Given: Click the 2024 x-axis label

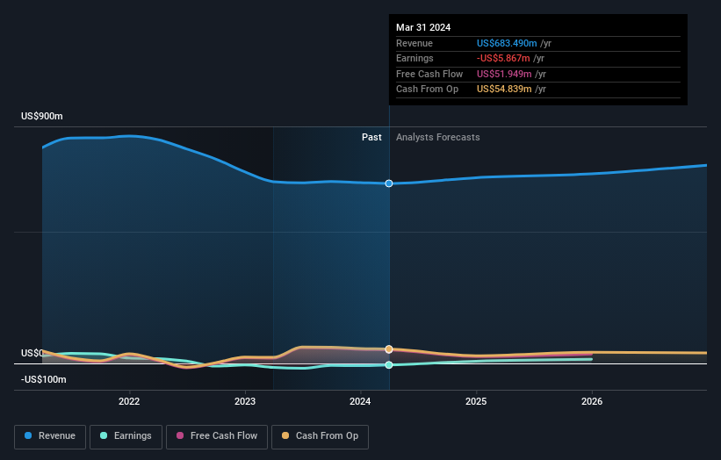Looking at the screenshot, I should pos(360,401).
